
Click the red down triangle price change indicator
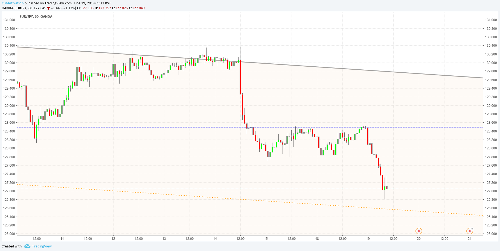tap(49, 8)
